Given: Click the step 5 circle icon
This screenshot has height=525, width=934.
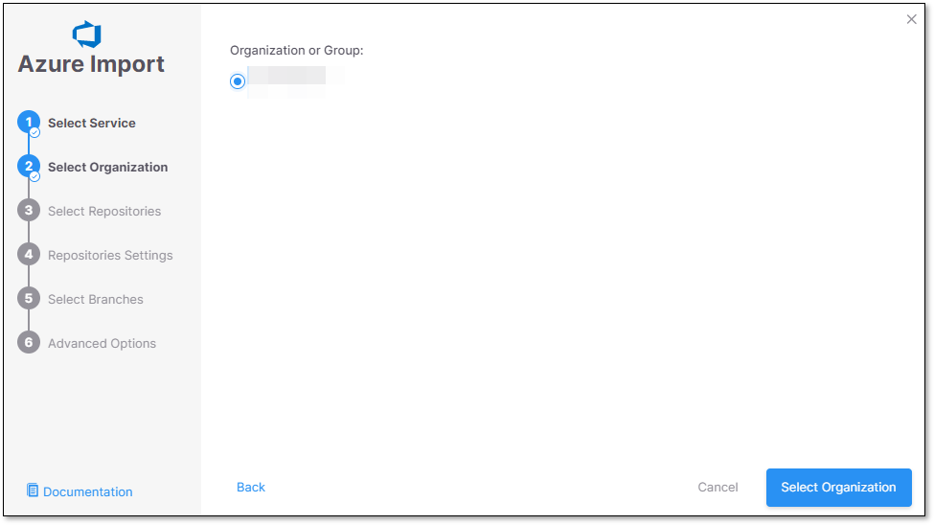Looking at the screenshot, I should click(29, 299).
